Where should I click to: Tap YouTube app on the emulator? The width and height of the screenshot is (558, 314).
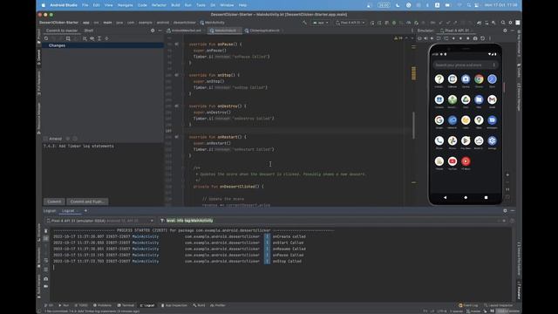(x=453, y=161)
